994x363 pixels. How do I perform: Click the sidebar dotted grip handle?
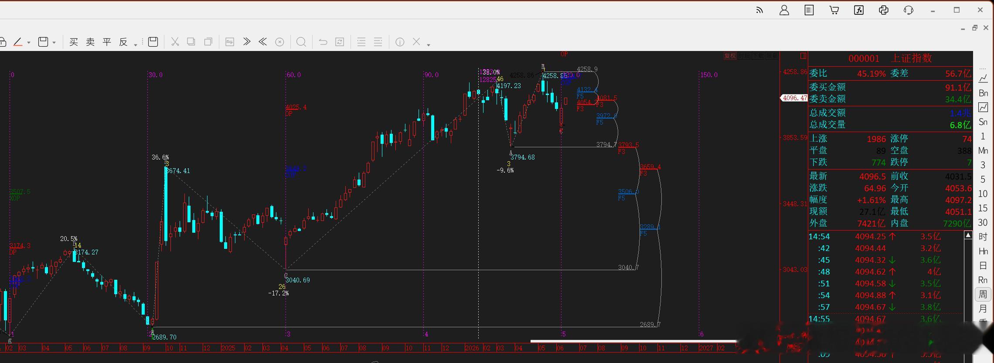(983, 68)
